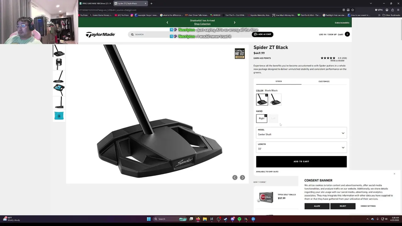Click the browser address bar URL

[108, 10]
